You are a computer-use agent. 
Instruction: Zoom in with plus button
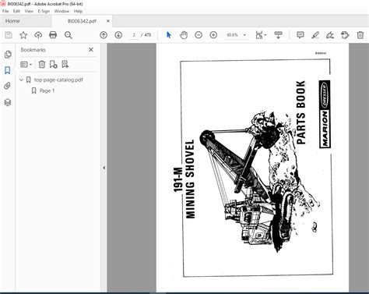point(213,35)
